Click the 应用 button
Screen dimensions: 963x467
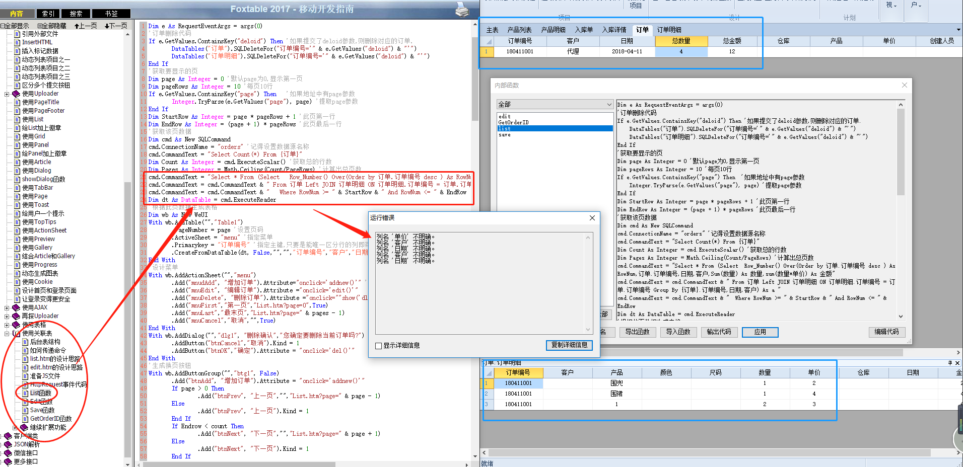point(760,332)
